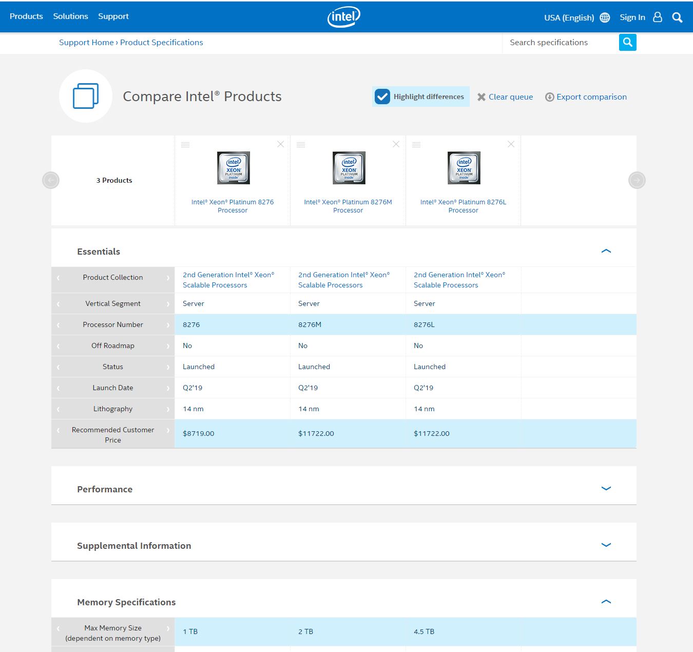Click the Intel logo in header
Viewport: 693px width, 652px height.
[x=344, y=17]
